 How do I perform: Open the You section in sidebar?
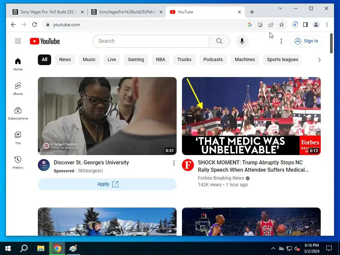(18, 138)
